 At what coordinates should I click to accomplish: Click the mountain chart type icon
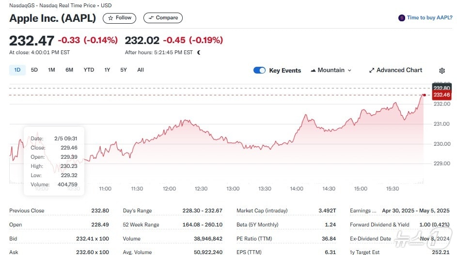(x=313, y=70)
